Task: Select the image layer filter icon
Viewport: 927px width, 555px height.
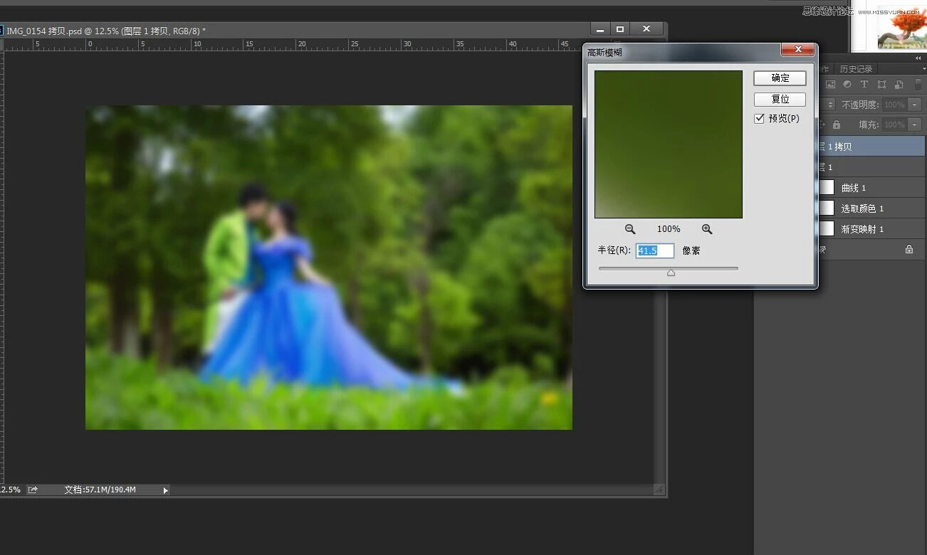Action: point(830,85)
